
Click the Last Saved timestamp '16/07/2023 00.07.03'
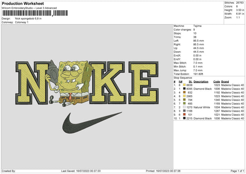click(88, 171)
